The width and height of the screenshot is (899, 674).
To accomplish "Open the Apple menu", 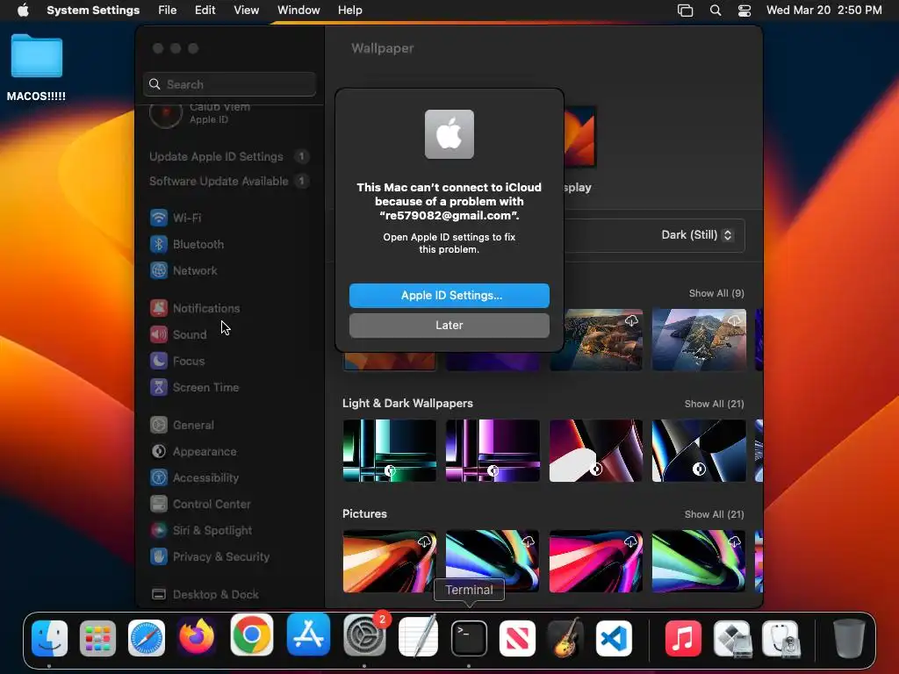I will 23,11.
